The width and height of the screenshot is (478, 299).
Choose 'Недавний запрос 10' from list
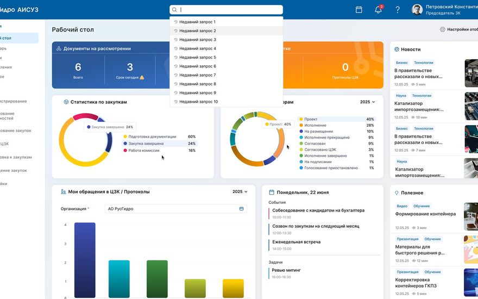226,102
